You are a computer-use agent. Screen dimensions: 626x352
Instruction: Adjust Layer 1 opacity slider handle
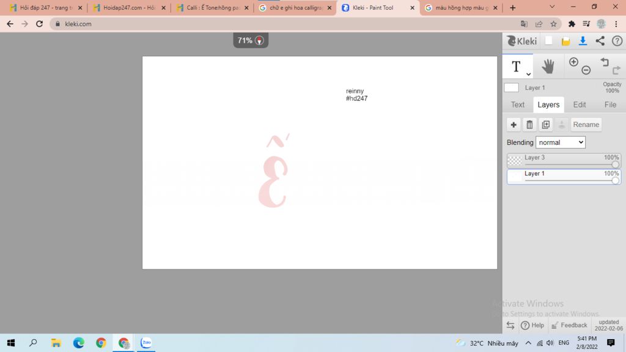tap(615, 180)
